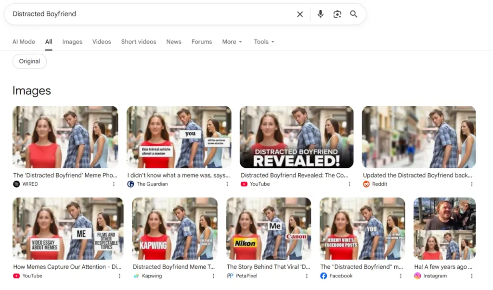Open "The 'Distracted Boyfriend' Meme Pho..." link
Viewport: 493px width, 290px height.
pos(65,176)
